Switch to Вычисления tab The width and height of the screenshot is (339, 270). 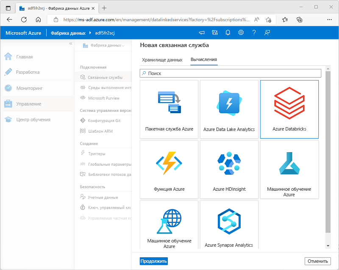coord(204,59)
